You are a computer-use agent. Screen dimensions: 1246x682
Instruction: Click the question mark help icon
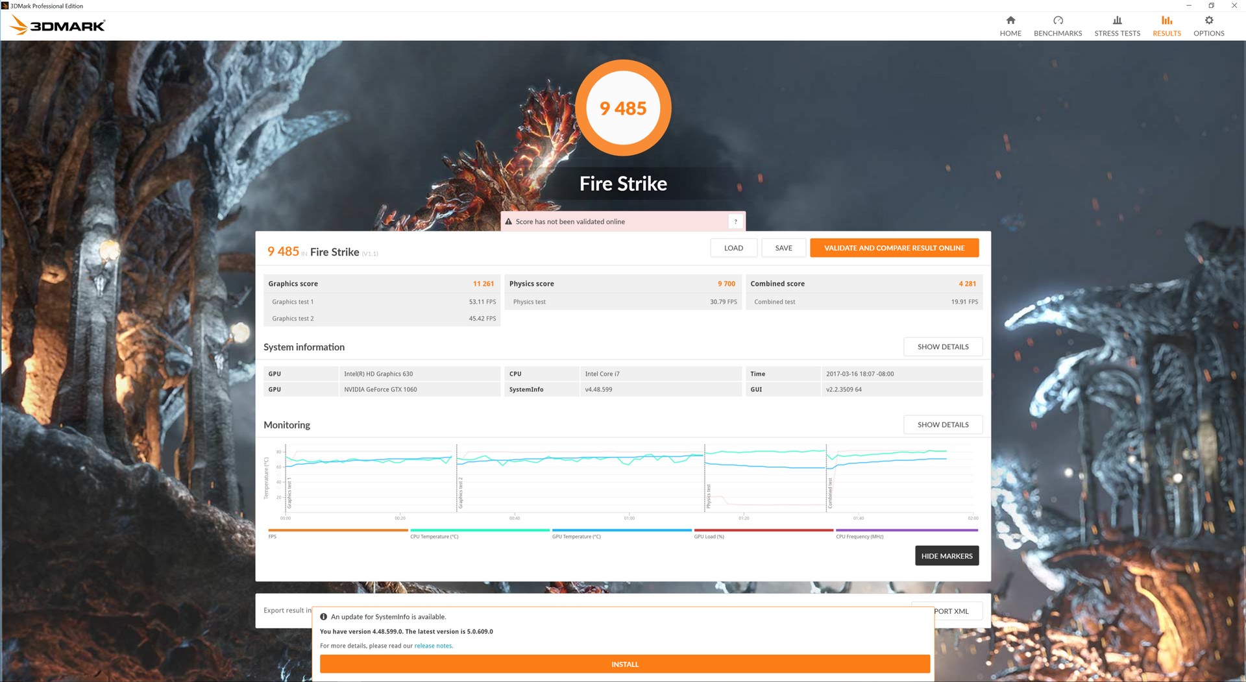(735, 222)
